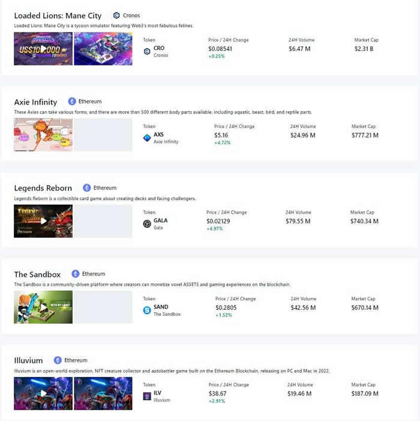Image resolution: width=420 pixels, height=421 pixels.
Task: Open the Illuvium game title
Action: [29, 360]
